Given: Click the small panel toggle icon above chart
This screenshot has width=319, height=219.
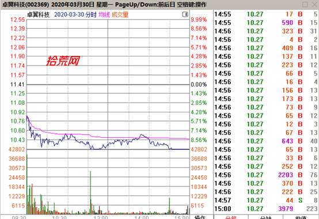Looking at the screenshot, I should pyautogui.click(x=185, y=14).
